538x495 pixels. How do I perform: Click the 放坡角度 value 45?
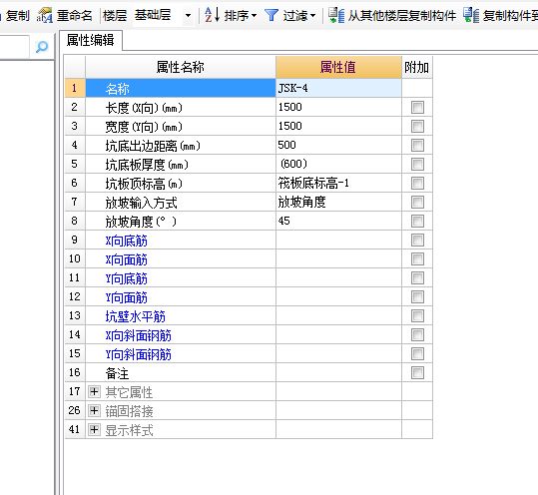338,221
